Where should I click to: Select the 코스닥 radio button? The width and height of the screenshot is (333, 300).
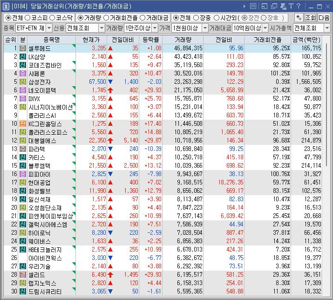click(x=52, y=18)
